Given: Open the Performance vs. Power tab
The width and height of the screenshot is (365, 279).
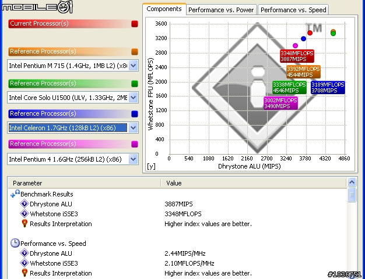Looking at the screenshot, I should point(221,10).
